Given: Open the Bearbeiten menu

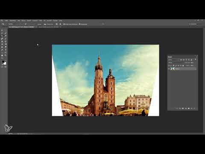Looking at the screenshot, I should click(13, 21).
